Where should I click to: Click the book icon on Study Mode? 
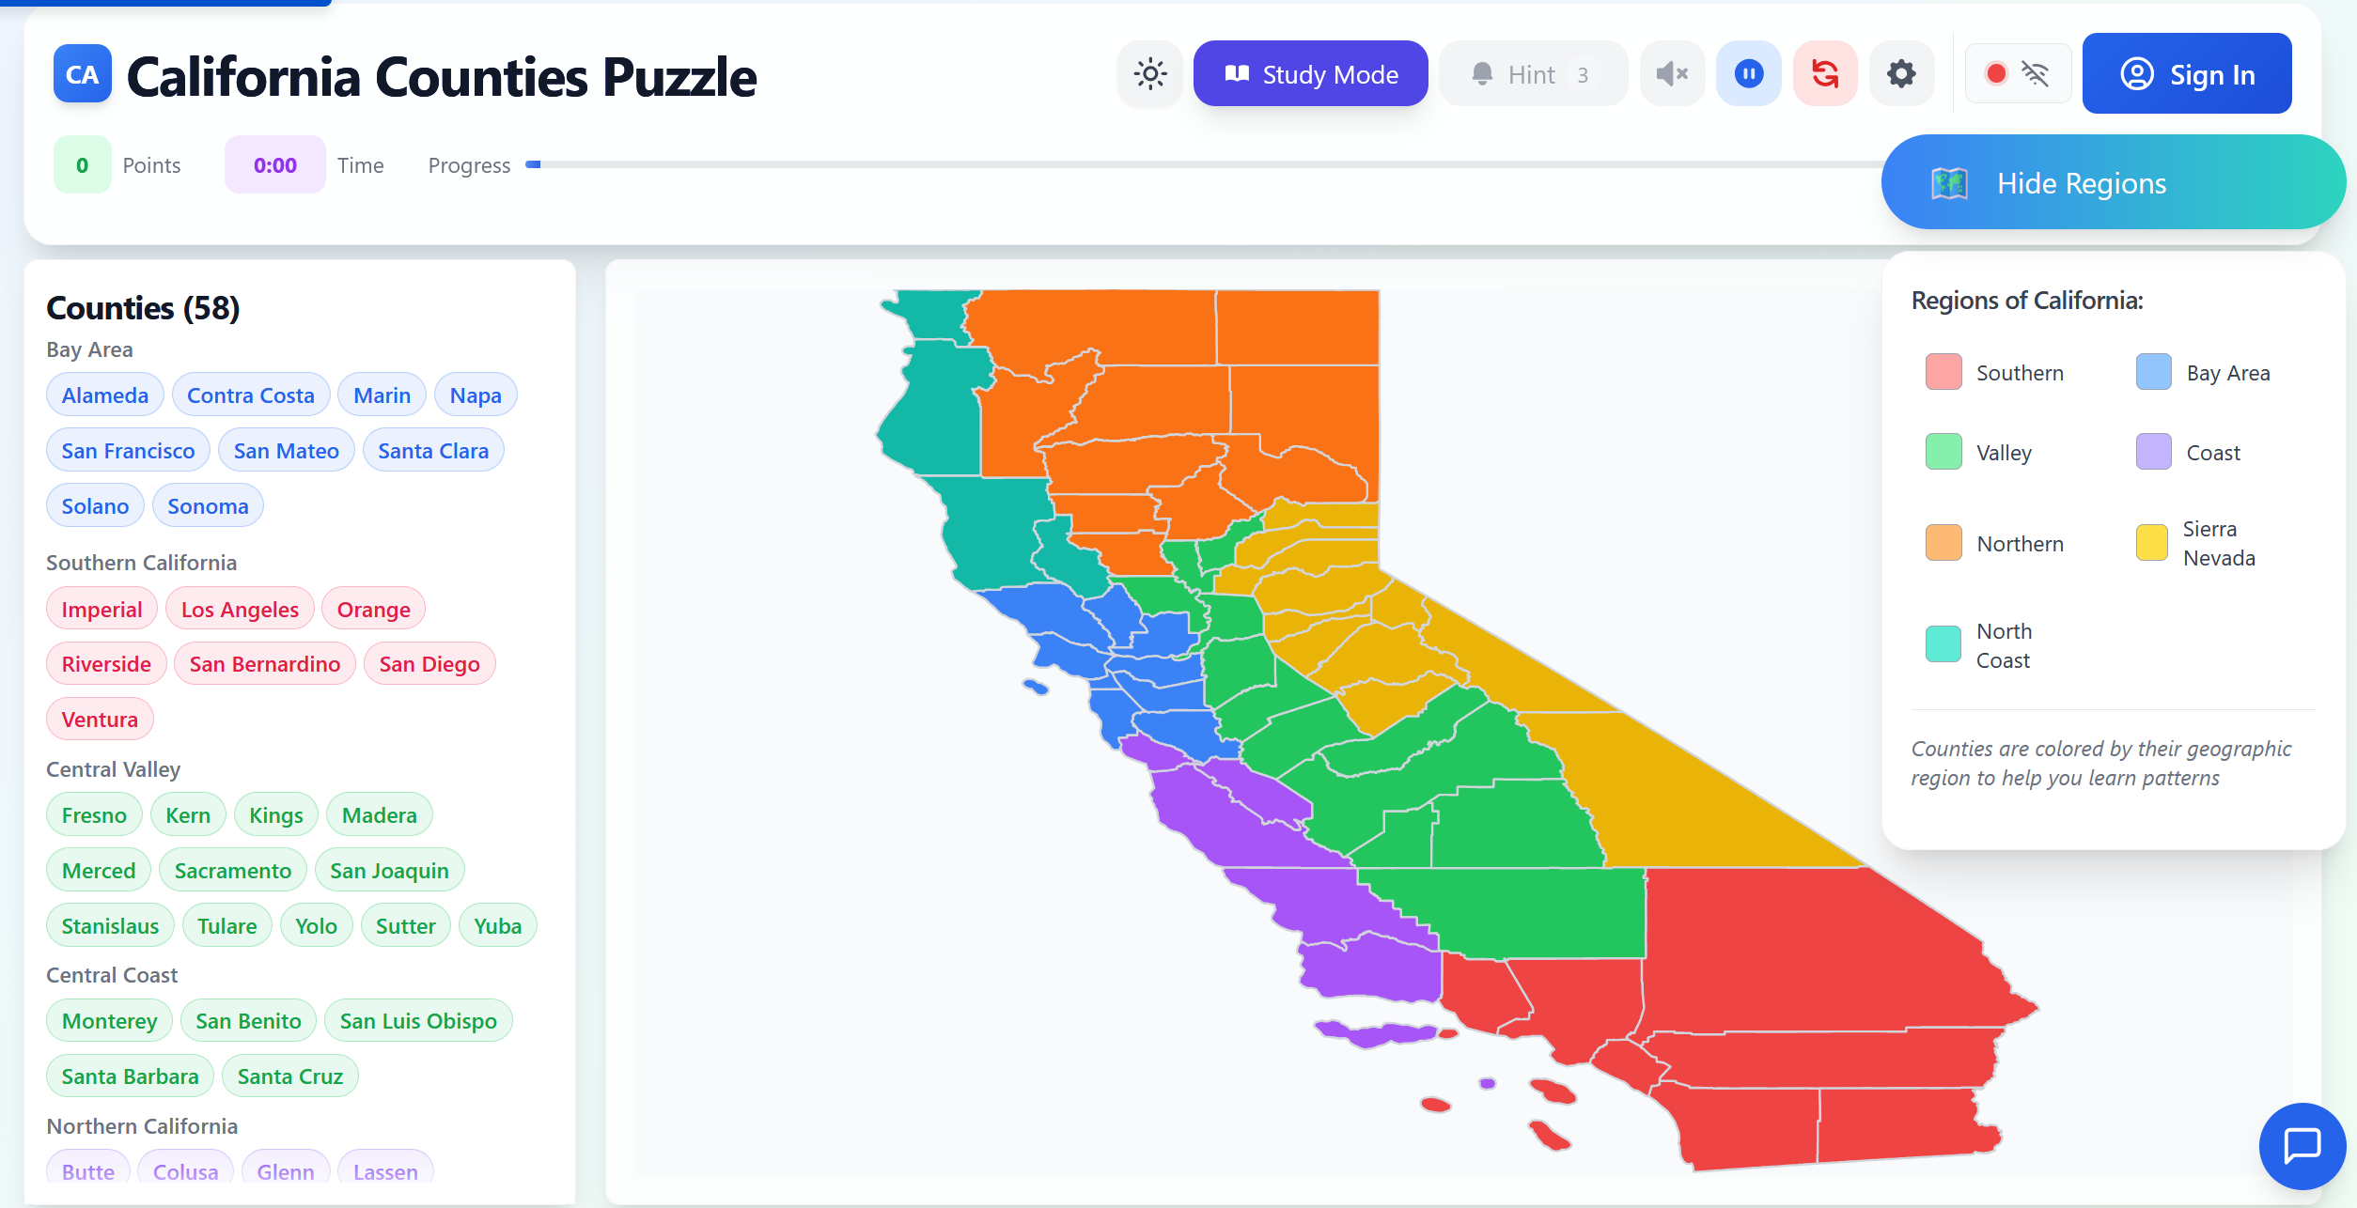click(1238, 73)
